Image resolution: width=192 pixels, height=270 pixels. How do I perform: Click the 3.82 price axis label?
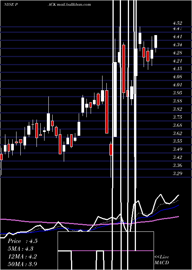(x=177, y=109)
